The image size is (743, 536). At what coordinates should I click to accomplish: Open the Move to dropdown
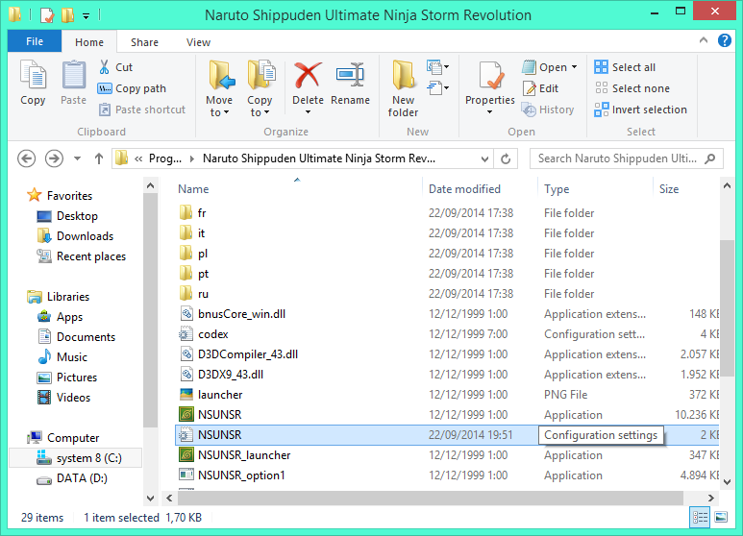pyautogui.click(x=219, y=89)
